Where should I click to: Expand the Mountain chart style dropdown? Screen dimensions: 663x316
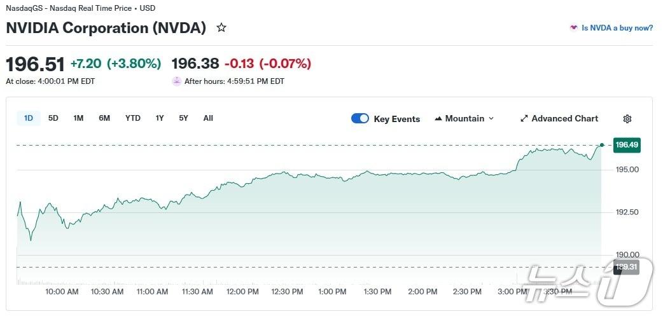[491, 119]
